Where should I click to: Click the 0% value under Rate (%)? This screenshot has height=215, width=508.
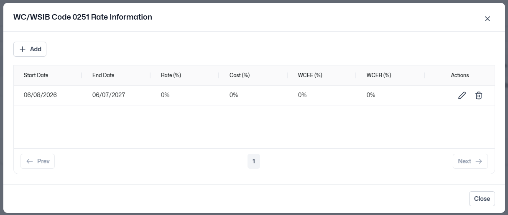tap(165, 95)
